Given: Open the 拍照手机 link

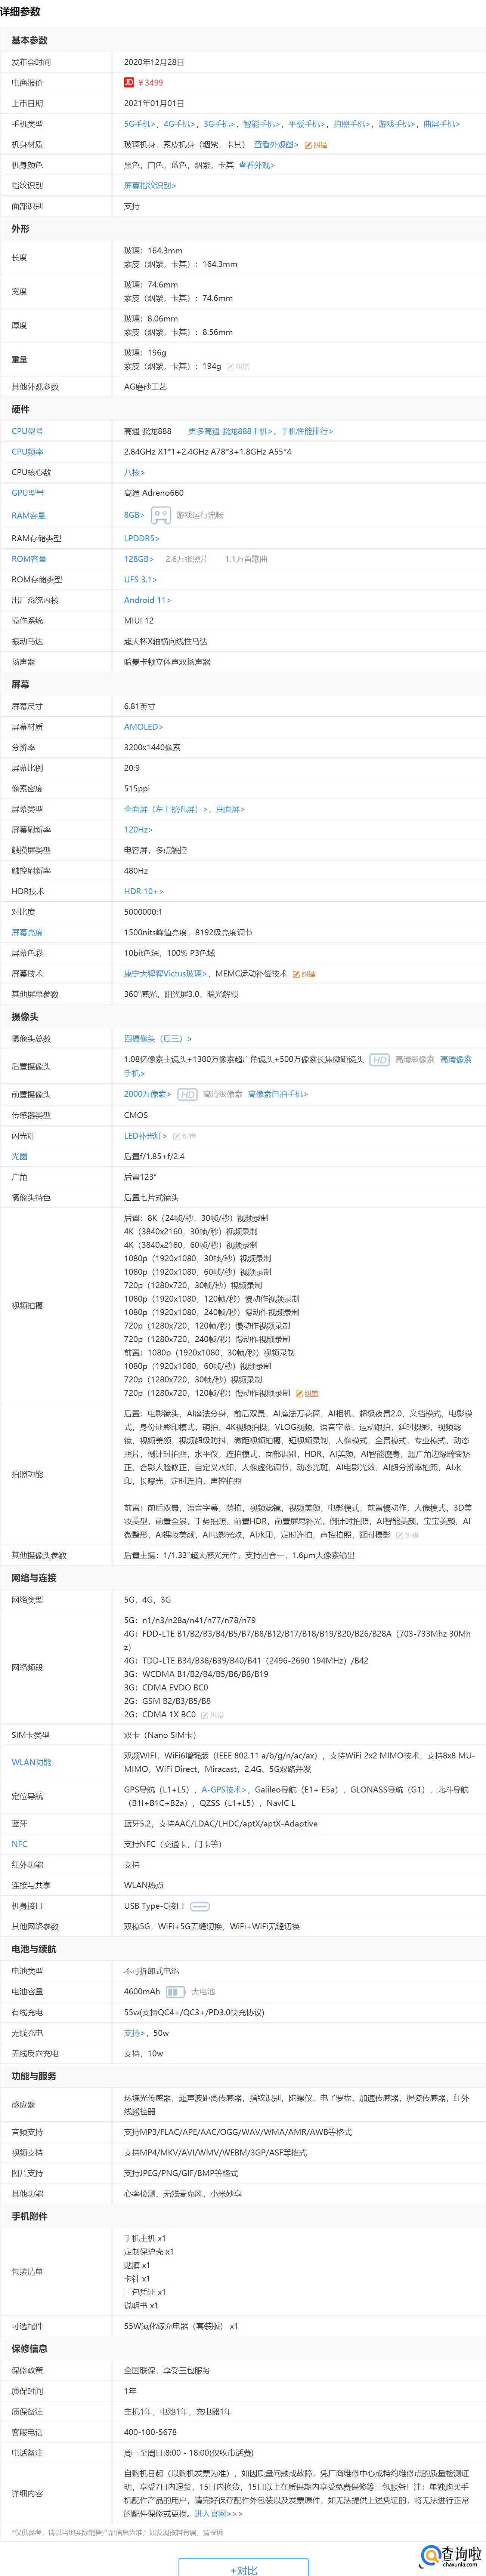Looking at the screenshot, I should [352, 124].
